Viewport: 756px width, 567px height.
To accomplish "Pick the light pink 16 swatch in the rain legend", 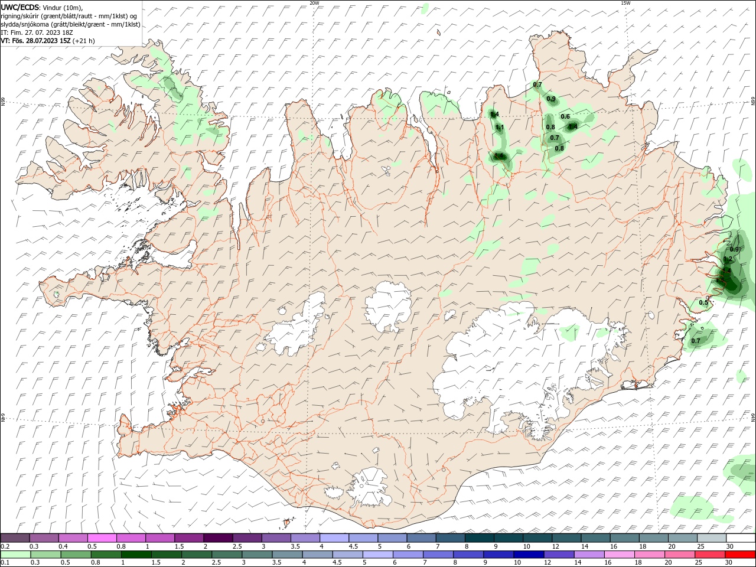I will (x=619, y=555).
